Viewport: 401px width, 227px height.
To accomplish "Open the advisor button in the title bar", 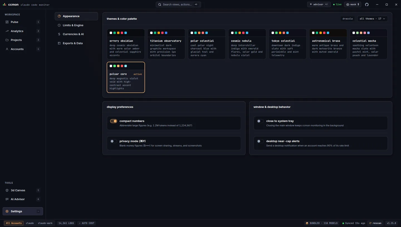I will [x=319, y=4].
